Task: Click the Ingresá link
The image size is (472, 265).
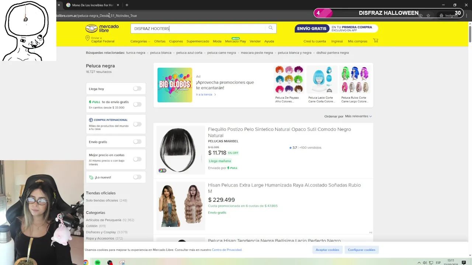Action: 337,41
